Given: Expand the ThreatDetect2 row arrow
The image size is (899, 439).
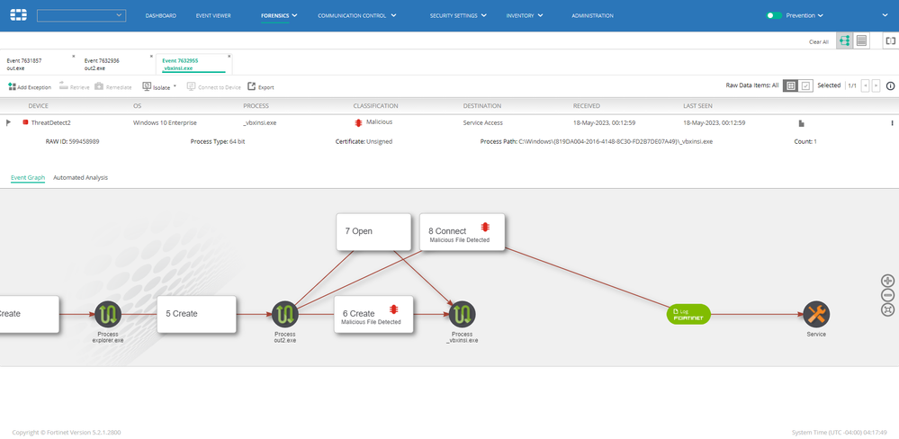Looking at the screenshot, I should tap(8, 122).
